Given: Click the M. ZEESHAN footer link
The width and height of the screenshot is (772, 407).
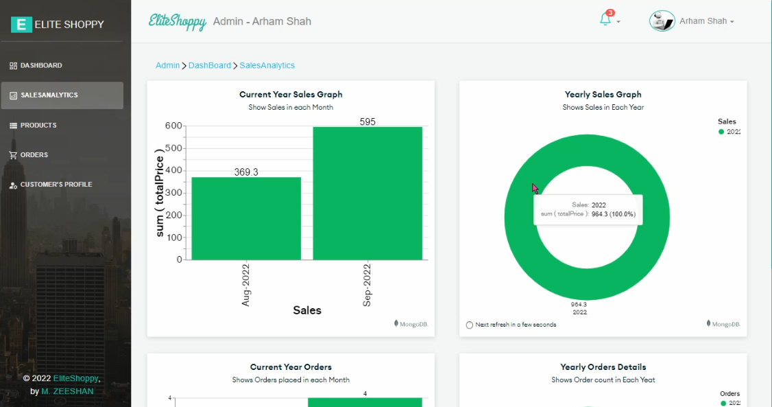Looking at the screenshot, I should (67, 391).
